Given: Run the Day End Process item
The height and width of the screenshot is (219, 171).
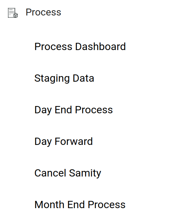Looking at the screenshot, I should pyautogui.click(x=73, y=110).
